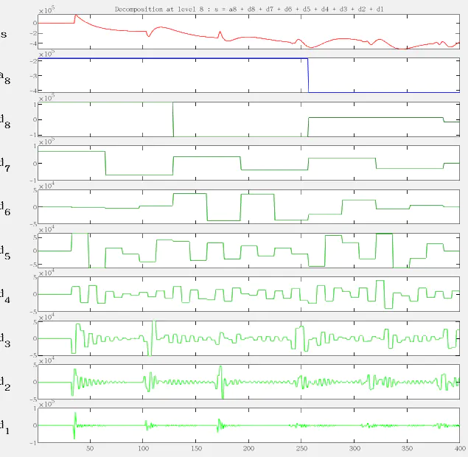Select the red signal s curve plot
The height and width of the screenshot is (457, 468).
pos(248,32)
